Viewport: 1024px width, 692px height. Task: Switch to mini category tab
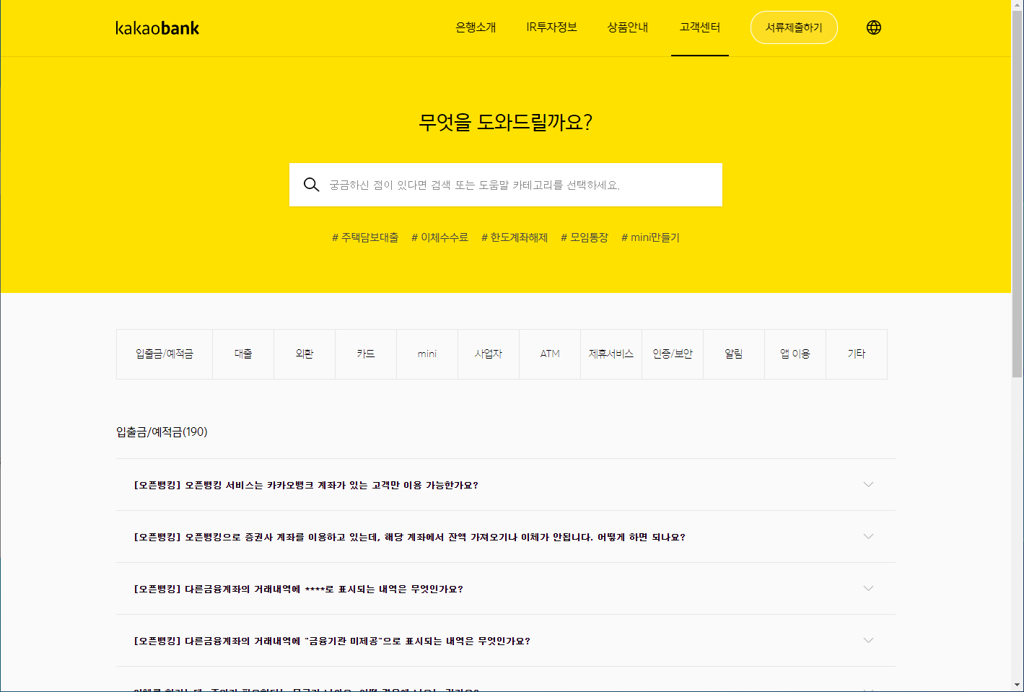(x=427, y=354)
